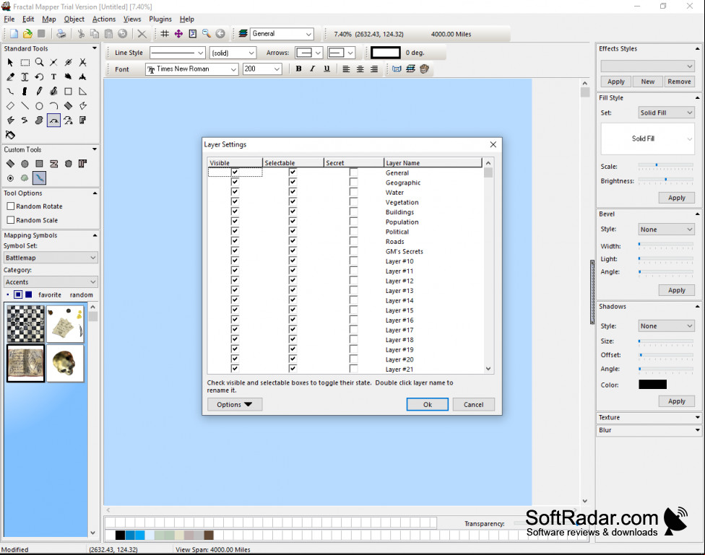Open the Object menu
705x555 pixels.
coord(74,19)
